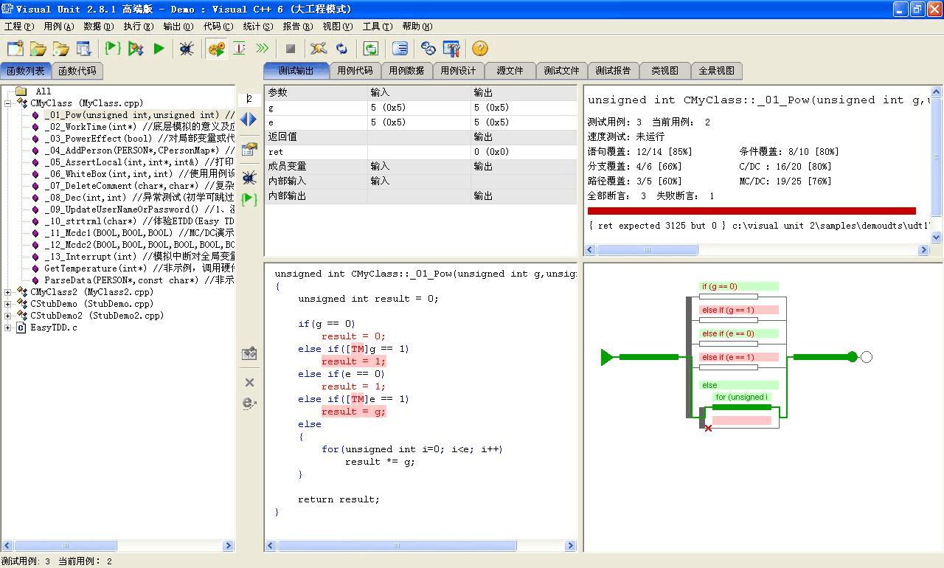944x568 pixels.
Task: Click the gray 'e' icon below the X
Action: (249, 403)
